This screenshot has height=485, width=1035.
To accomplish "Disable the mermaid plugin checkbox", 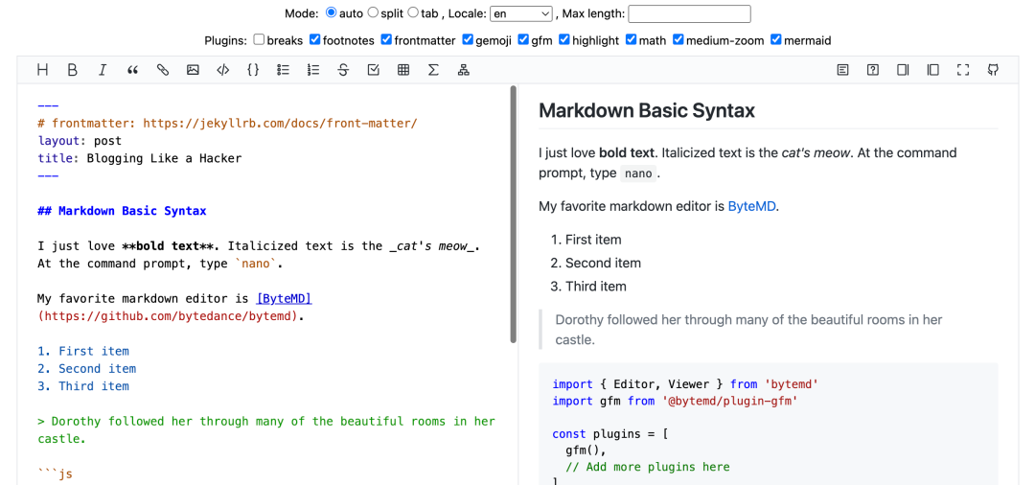I will (776, 39).
